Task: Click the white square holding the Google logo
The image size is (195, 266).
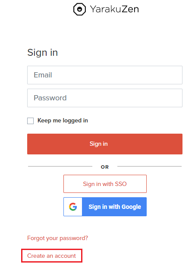Action: pyautogui.click(x=73, y=207)
